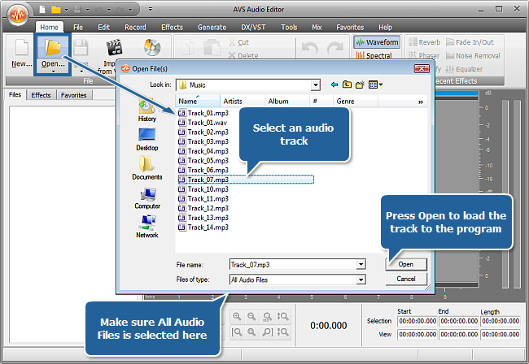Create a new folder in dialog
529x364 pixels.
coord(360,84)
